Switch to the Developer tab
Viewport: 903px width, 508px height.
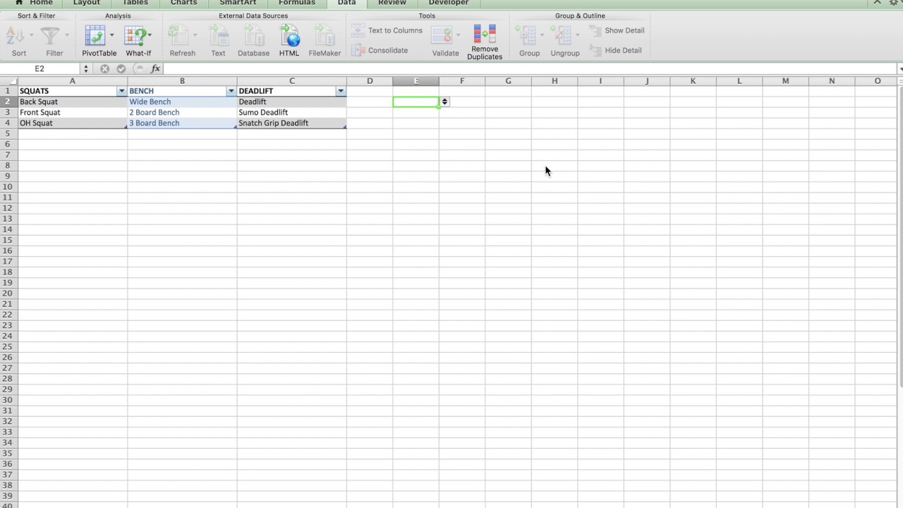click(x=449, y=3)
